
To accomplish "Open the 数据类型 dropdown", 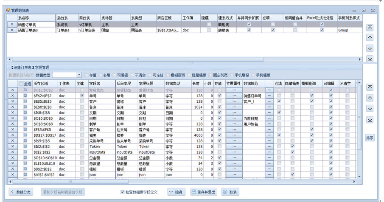I will tap(79, 75).
